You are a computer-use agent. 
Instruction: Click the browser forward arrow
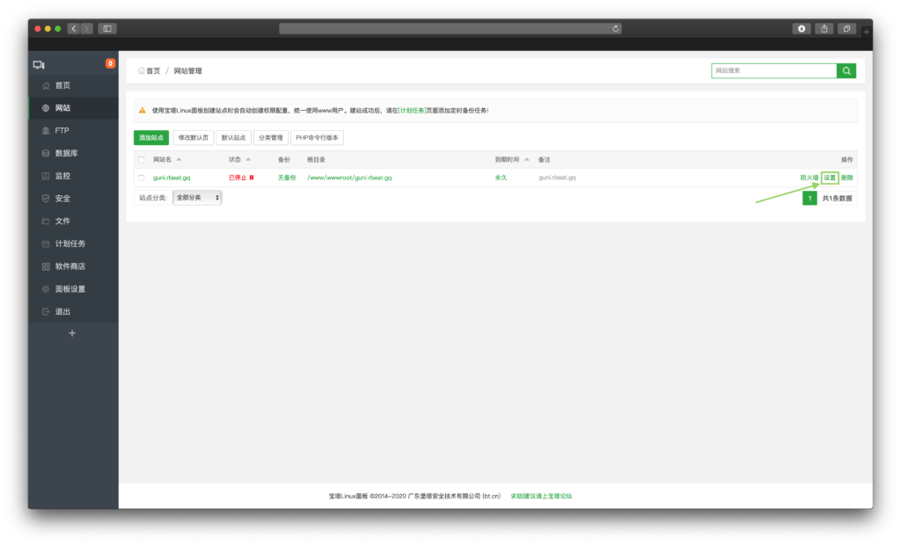coord(87,29)
